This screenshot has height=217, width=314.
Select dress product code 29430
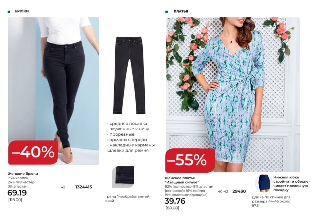click(239, 191)
